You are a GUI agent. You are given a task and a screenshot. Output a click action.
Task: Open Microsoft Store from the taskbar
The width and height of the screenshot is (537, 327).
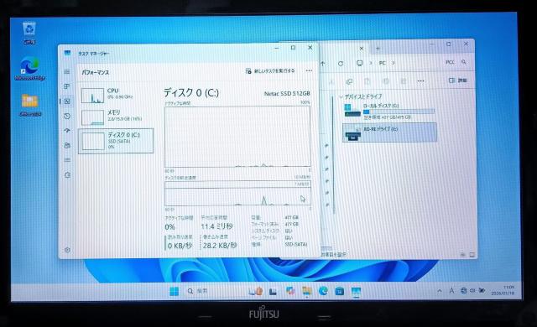point(339,291)
